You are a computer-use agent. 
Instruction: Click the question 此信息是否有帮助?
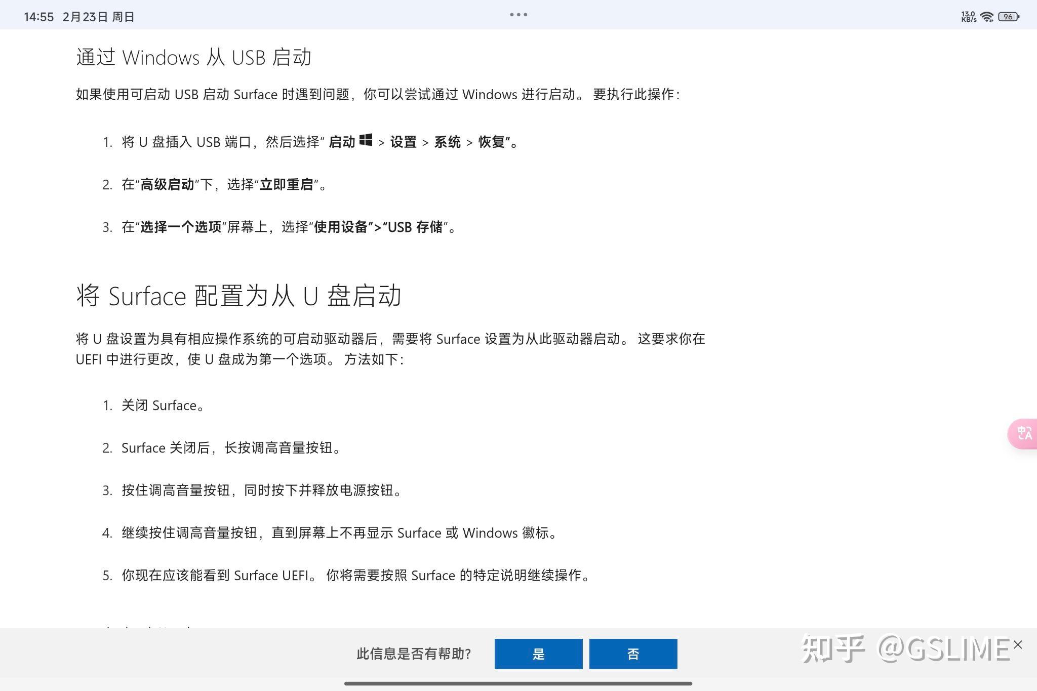click(414, 654)
